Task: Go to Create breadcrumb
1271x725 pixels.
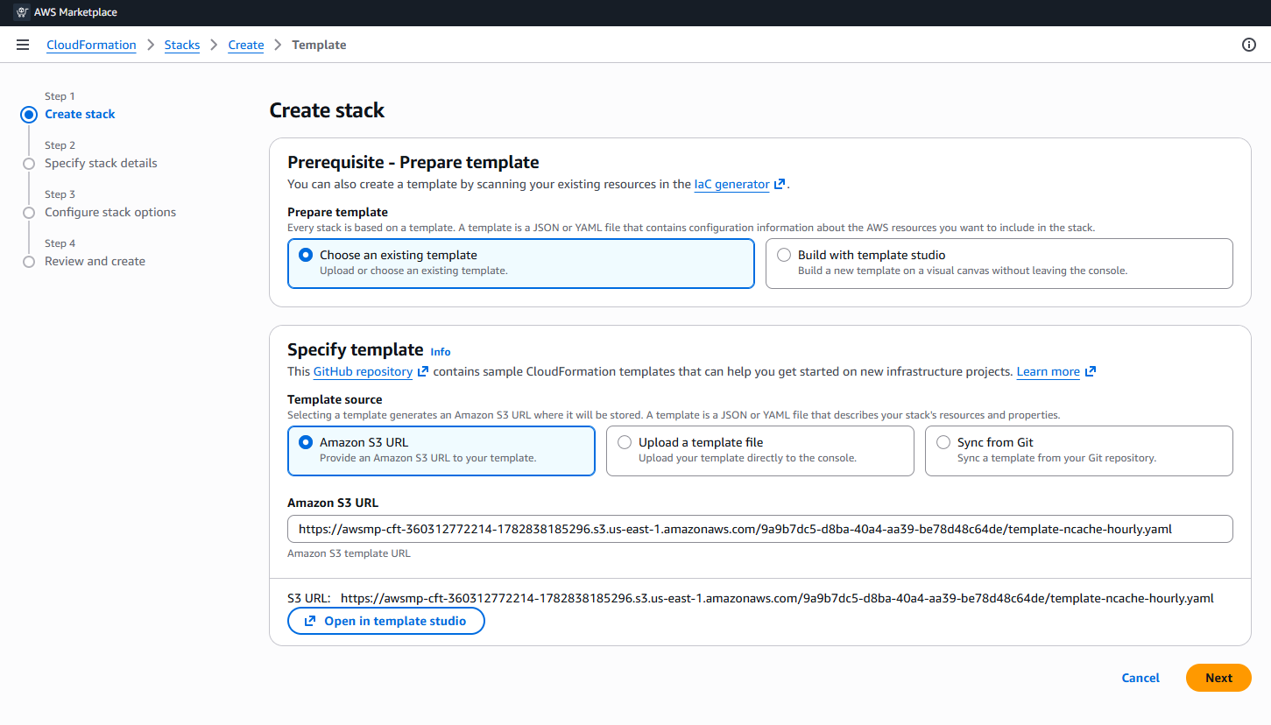Action: (246, 45)
